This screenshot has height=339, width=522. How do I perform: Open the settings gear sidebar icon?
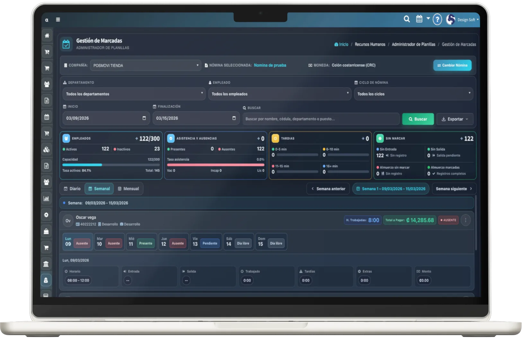46,215
